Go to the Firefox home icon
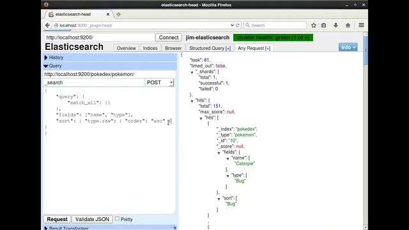Viewport: 409px width, 230px height. [348, 26]
